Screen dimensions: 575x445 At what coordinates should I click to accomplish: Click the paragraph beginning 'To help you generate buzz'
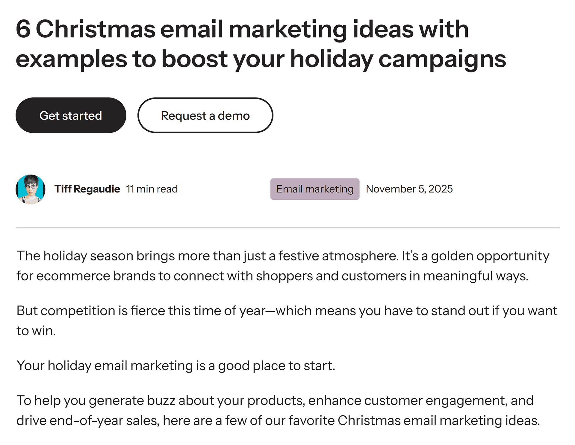click(x=278, y=410)
